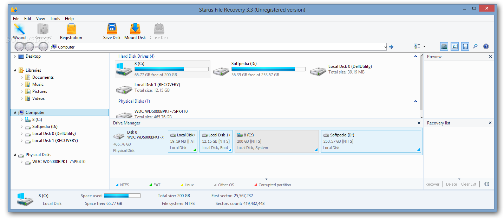Click the Softpedia (D:) usage bar

268,69
